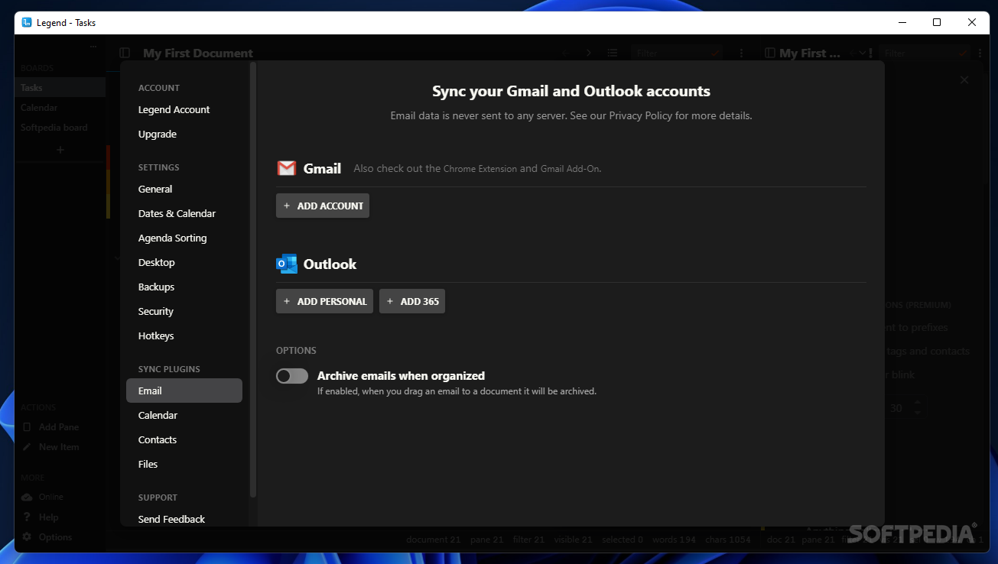Open Options via the gear icon

[x=27, y=537]
